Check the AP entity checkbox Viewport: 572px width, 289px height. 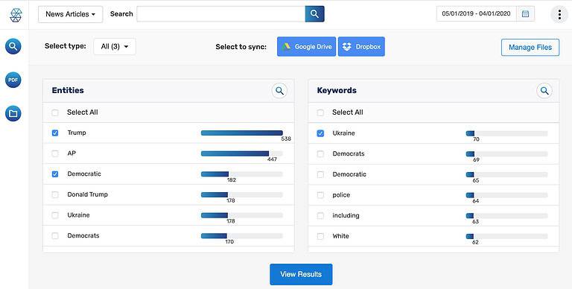coord(55,153)
